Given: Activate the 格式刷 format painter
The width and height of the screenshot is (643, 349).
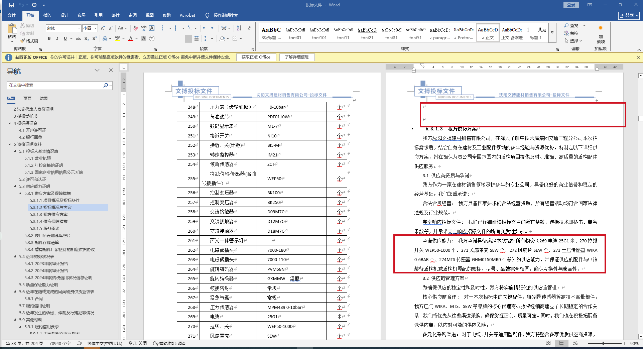Looking at the screenshot, I should 29,41.
